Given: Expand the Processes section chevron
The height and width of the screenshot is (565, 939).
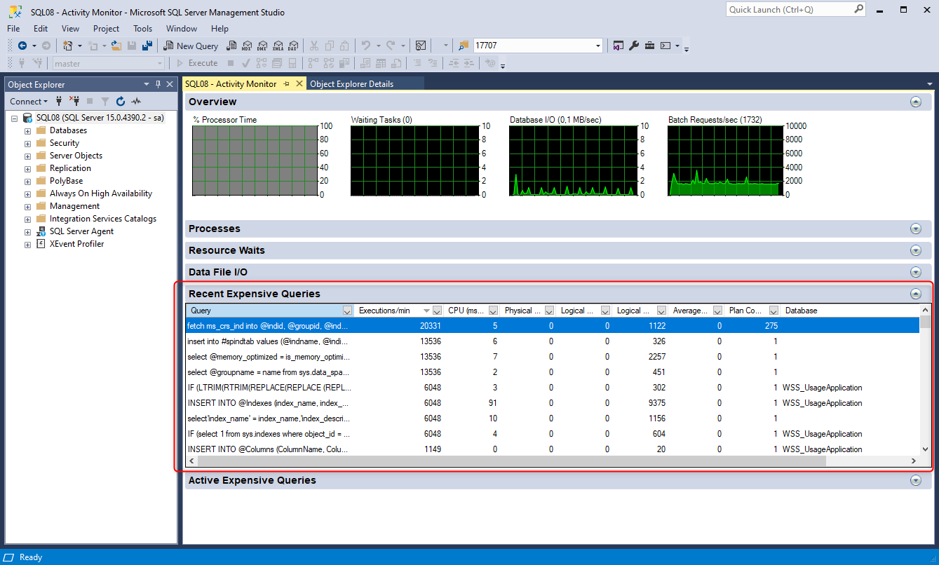Looking at the screenshot, I should click(915, 229).
